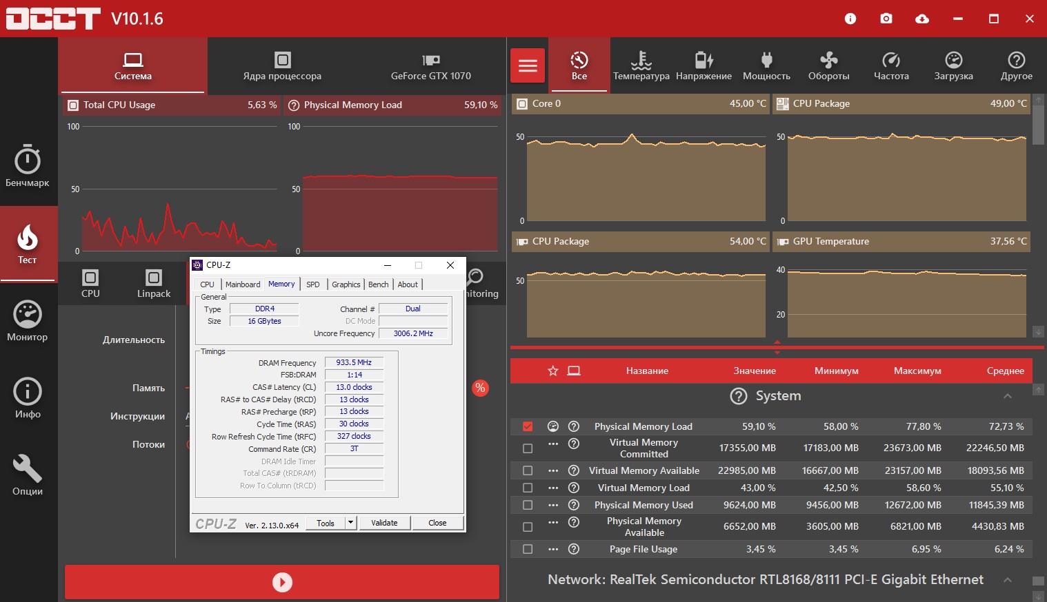This screenshot has height=602, width=1047.
Task: Click the CPU-Z Validate button
Action: [x=384, y=523]
